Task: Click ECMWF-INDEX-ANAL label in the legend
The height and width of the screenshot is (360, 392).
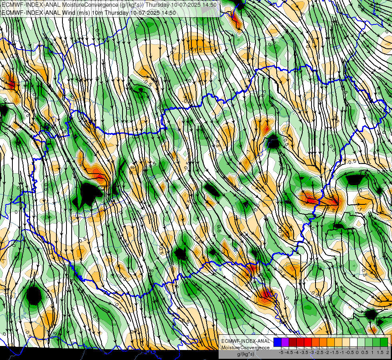Action: [246, 341]
